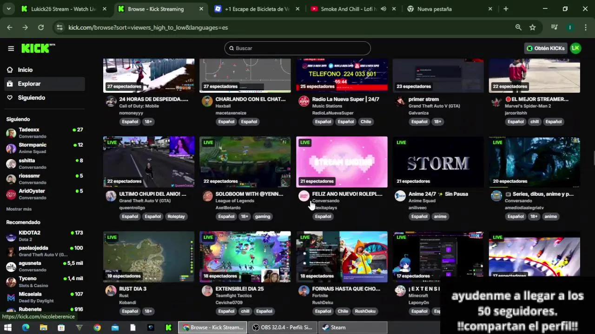
Task: Select Explorar in the sidebar
Action: [x=45, y=84]
